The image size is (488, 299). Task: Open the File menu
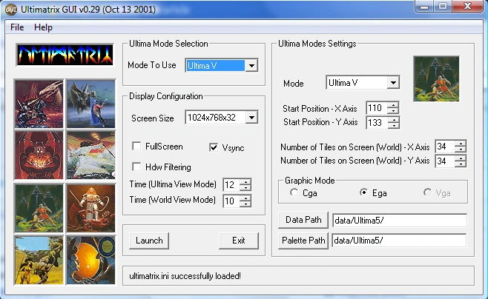pos(17,27)
